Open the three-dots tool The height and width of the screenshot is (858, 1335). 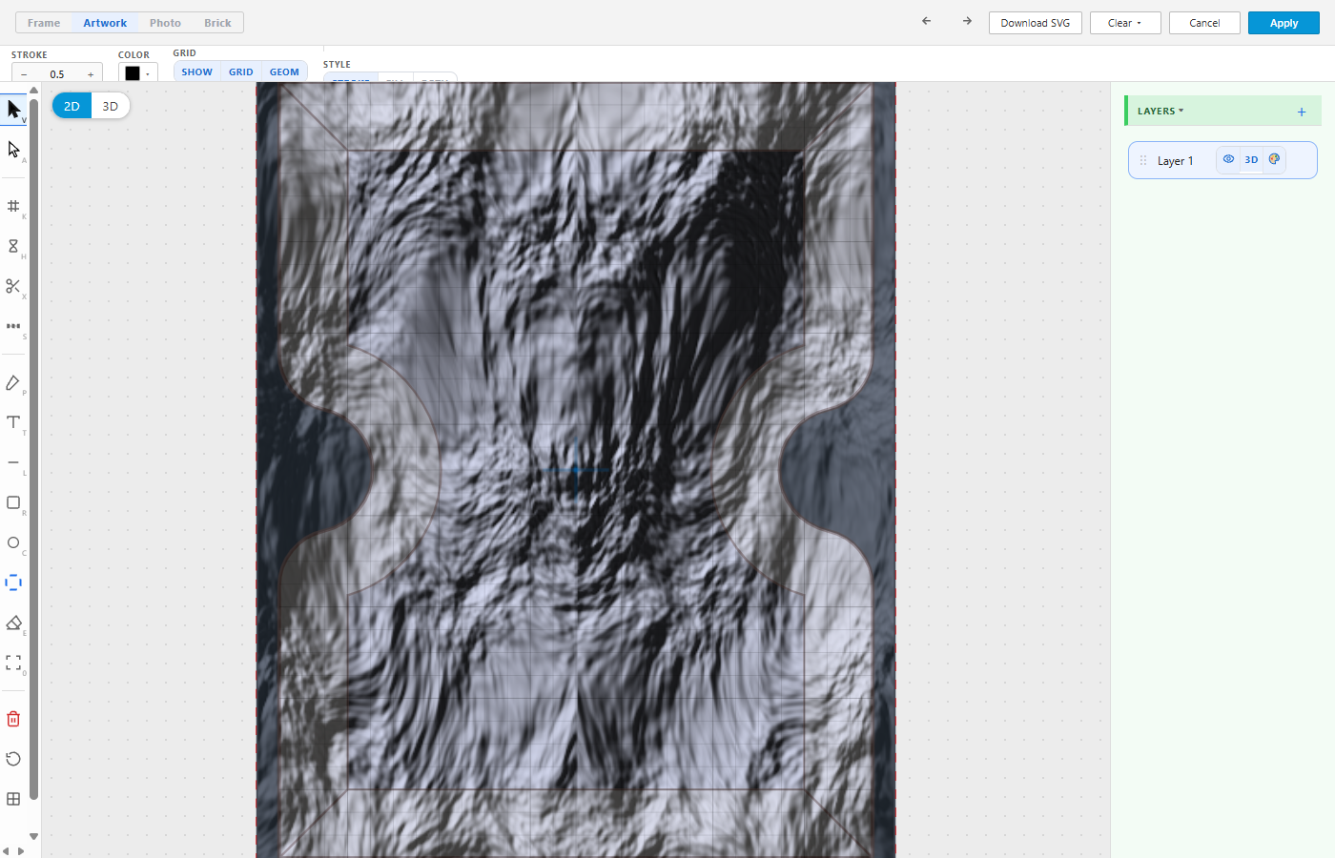pos(13,326)
